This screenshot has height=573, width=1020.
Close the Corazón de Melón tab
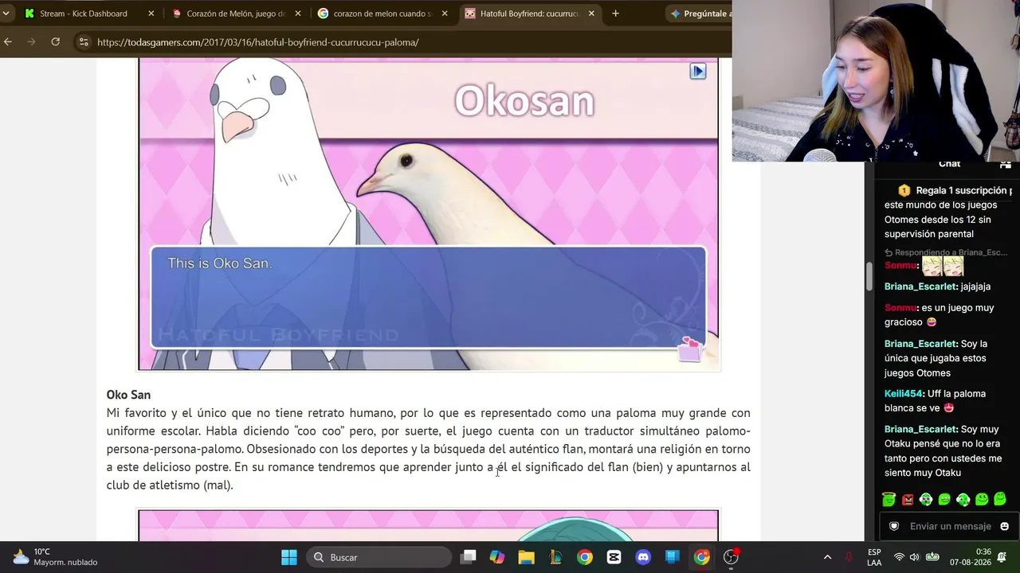point(298,14)
